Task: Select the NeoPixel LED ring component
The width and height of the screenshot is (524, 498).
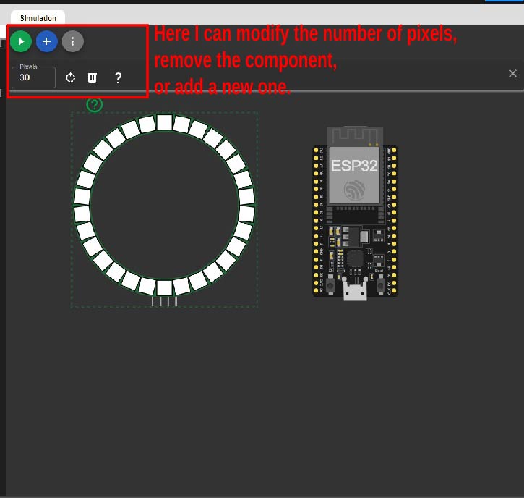Action: [164, 209]
